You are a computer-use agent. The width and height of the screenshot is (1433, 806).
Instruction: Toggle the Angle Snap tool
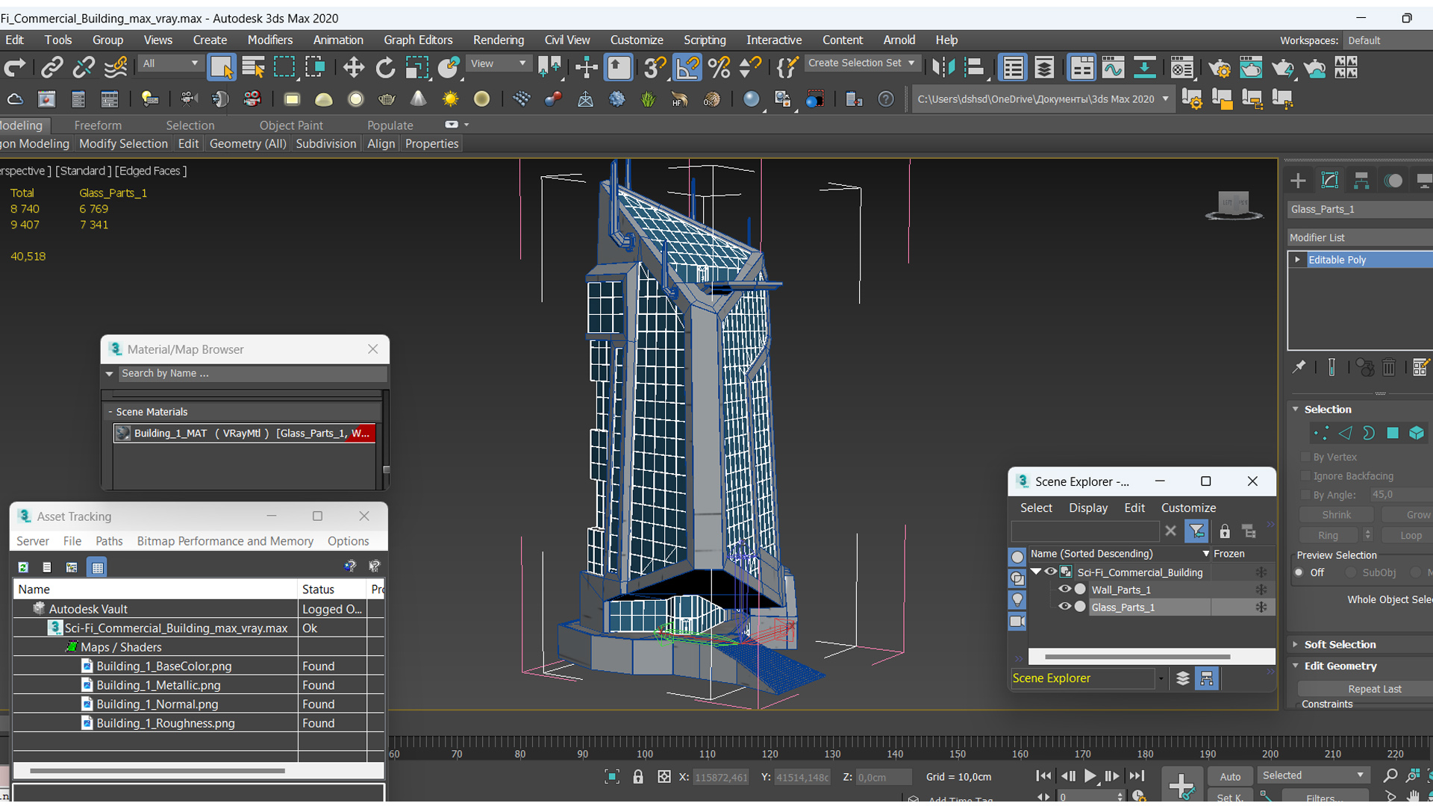coord(687,68)
